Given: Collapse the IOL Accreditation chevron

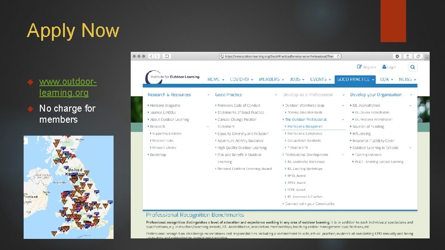Looking at the screenshot, I should 410,106.
